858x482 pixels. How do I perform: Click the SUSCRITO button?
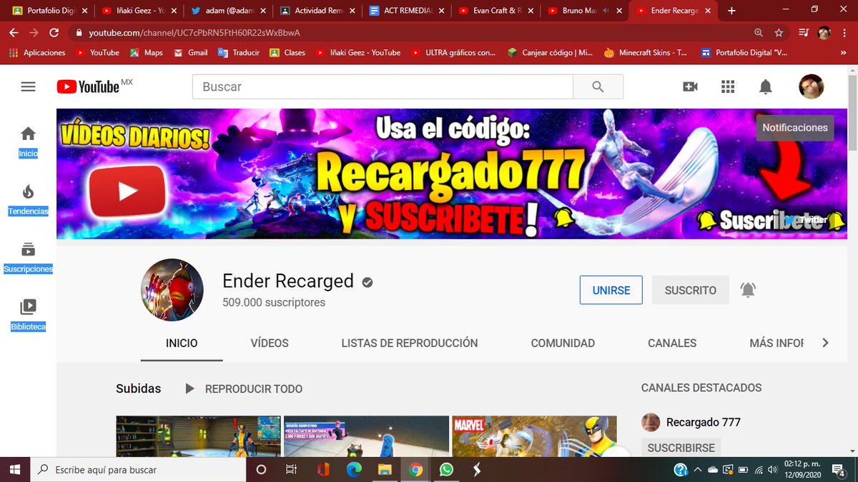(691, 290)
